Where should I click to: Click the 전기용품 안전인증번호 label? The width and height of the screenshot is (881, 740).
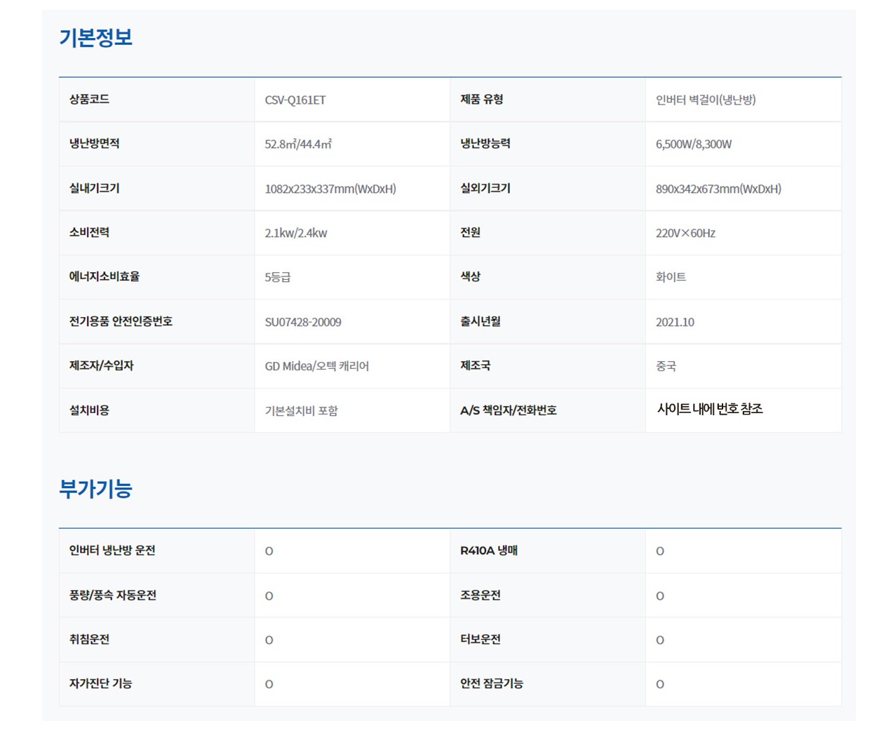click(x=121, y=321)
